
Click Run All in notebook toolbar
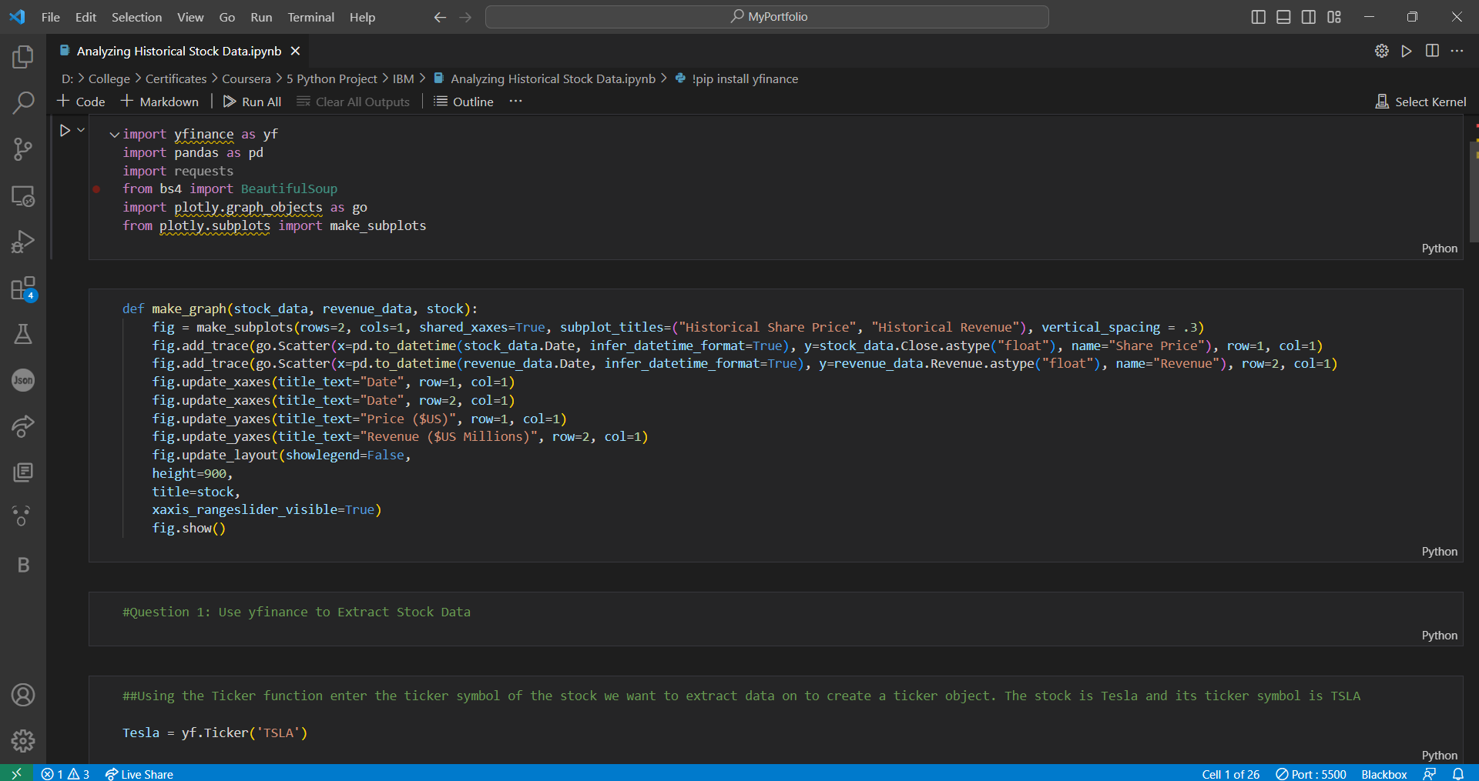click(x=253, y=102)
